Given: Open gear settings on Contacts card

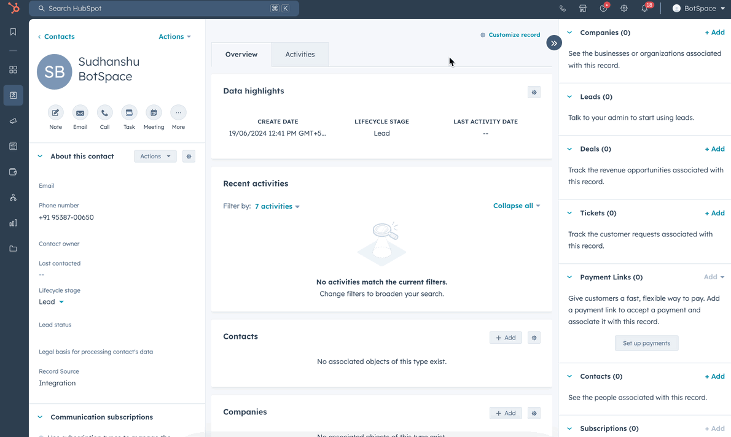Looking at the screenshot, I should click(x=534, y=338).
